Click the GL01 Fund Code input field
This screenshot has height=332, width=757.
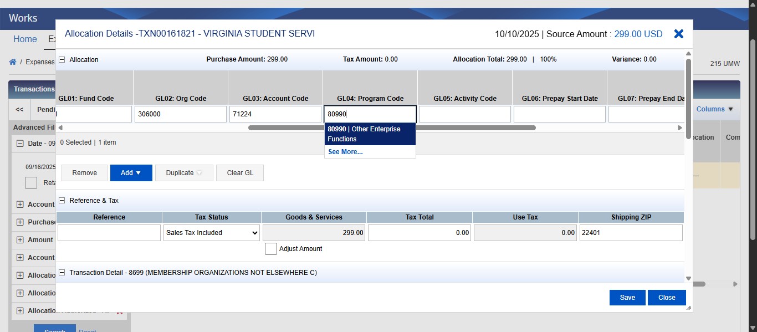[x=93, y=114]
